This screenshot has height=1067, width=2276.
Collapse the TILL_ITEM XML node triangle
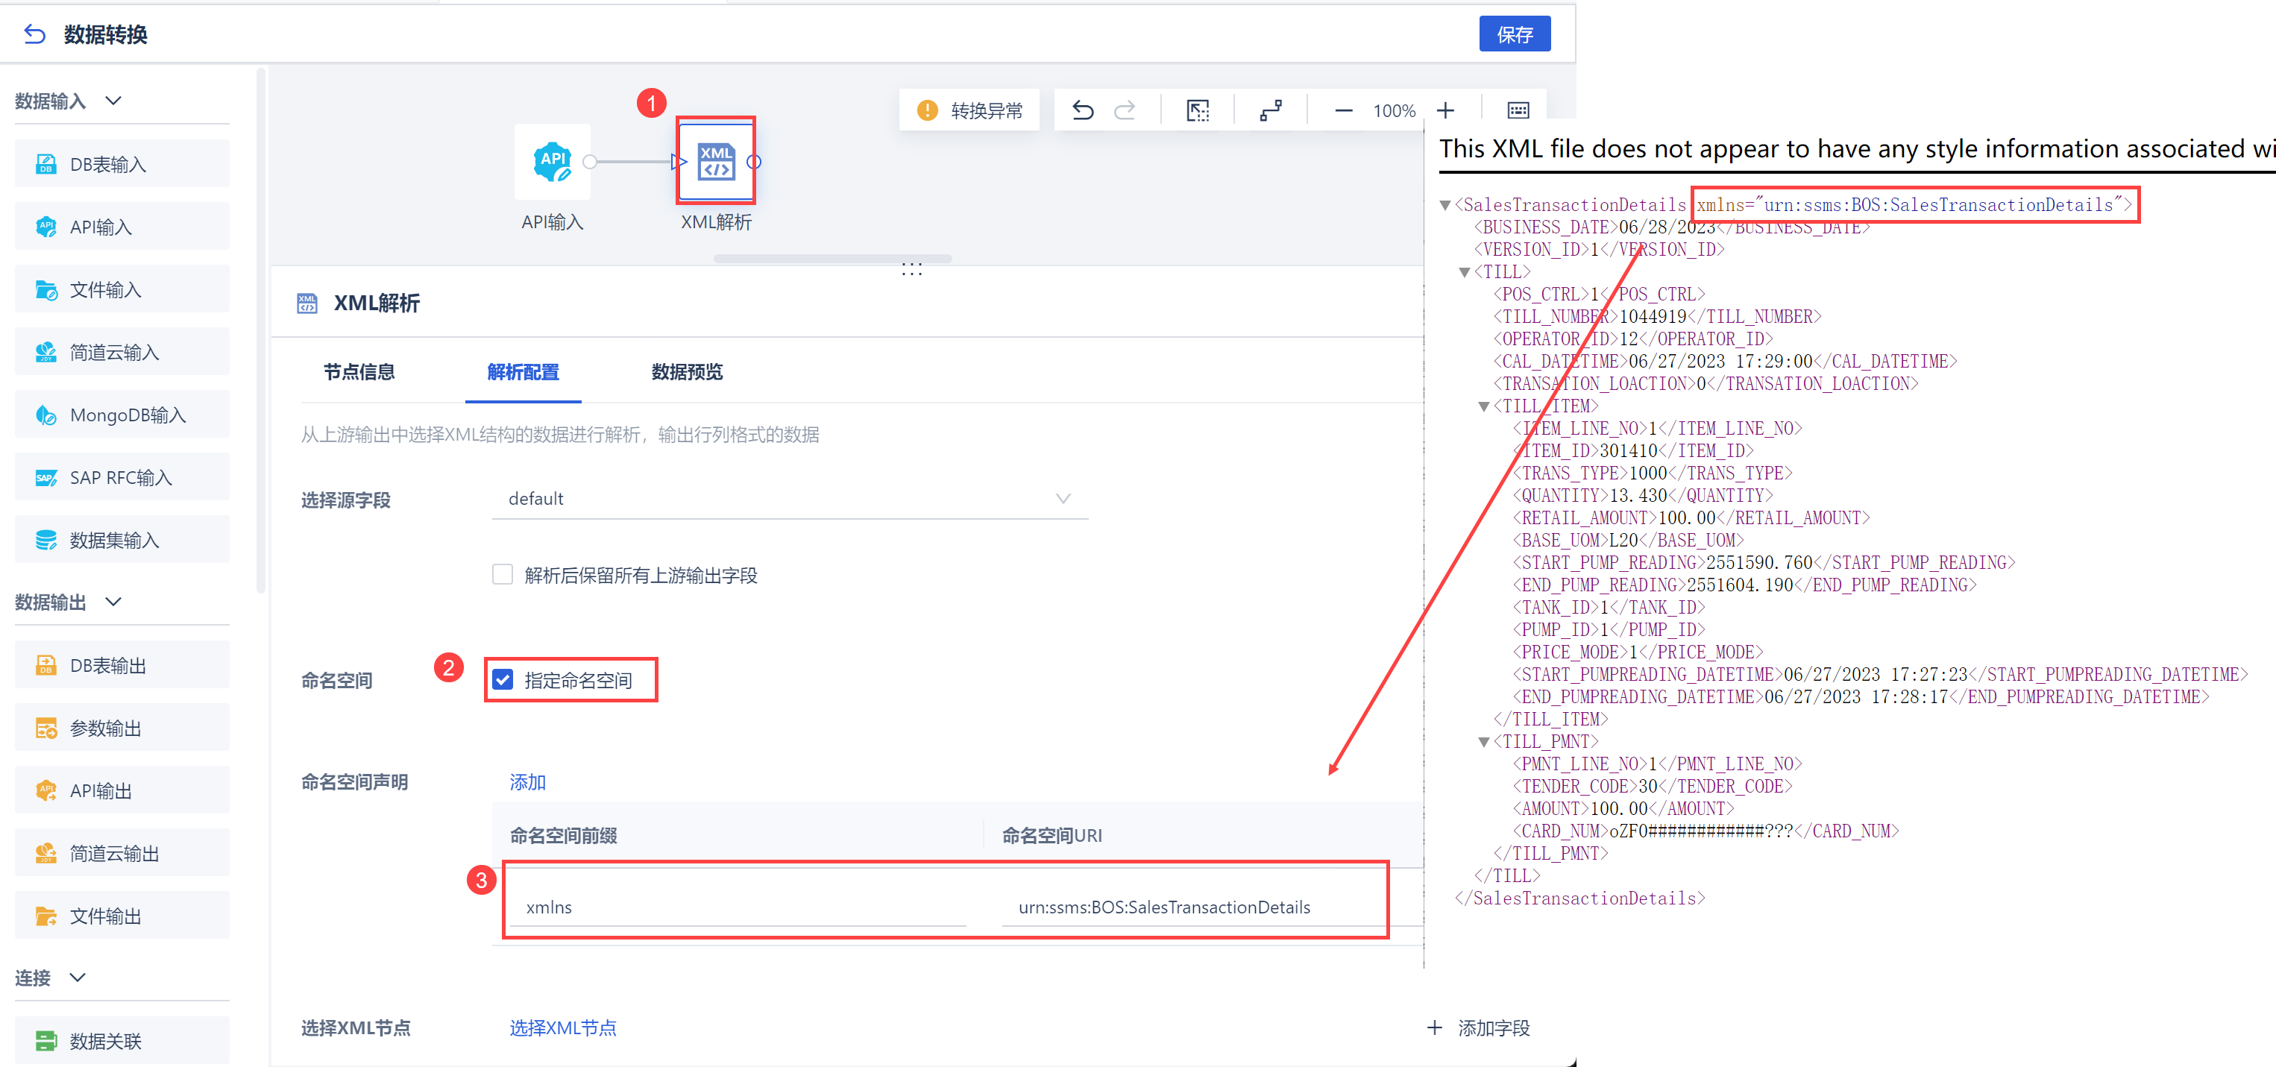(x=1484, y=406)
